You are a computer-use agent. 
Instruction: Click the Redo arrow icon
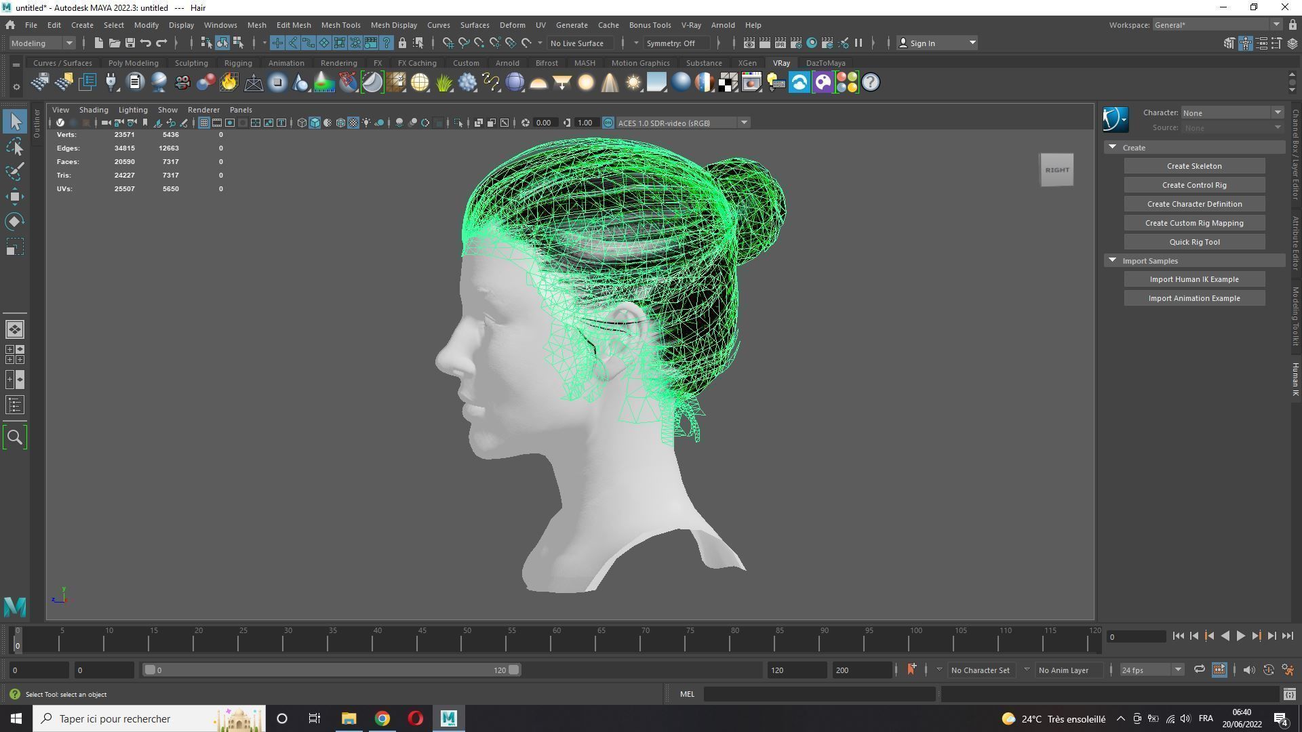161,43
